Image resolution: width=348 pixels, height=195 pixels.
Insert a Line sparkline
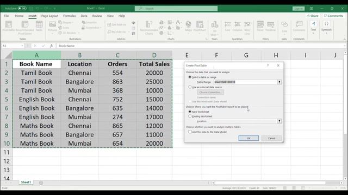[x=227, y=26]
